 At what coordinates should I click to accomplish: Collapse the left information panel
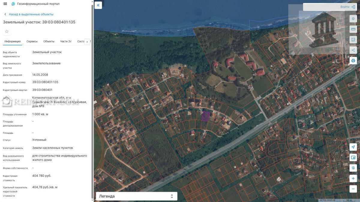pyautogui.click(x=98, y=5)
